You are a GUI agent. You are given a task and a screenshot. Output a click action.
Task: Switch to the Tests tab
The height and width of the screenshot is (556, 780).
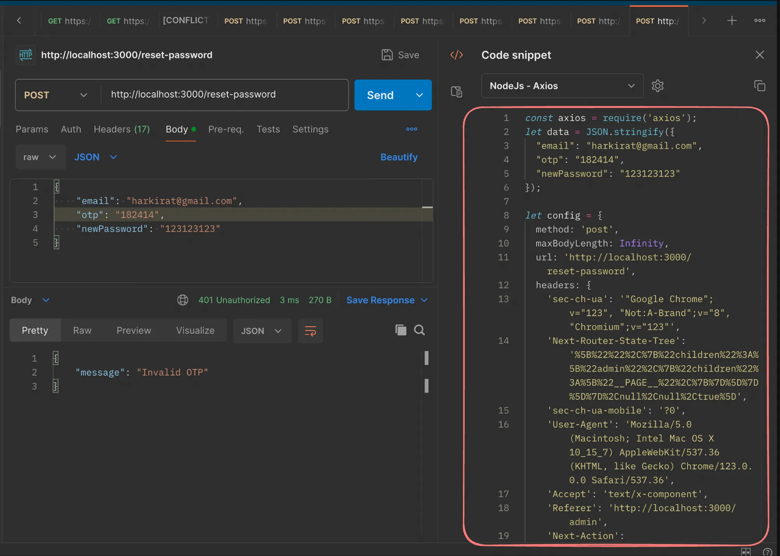pyautogui.click(x=268, y=129)
